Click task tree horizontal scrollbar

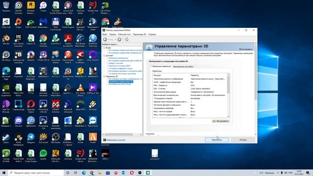pos(119,134)
